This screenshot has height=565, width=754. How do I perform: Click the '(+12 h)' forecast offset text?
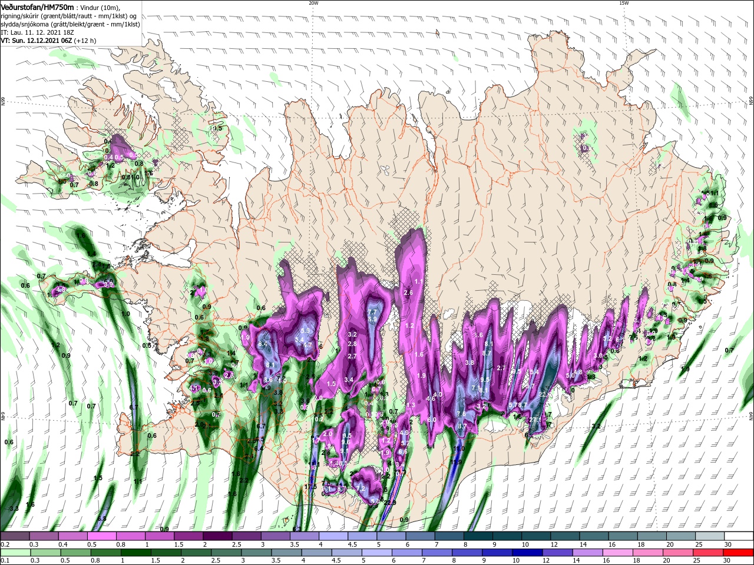click(x=85, y=41)
